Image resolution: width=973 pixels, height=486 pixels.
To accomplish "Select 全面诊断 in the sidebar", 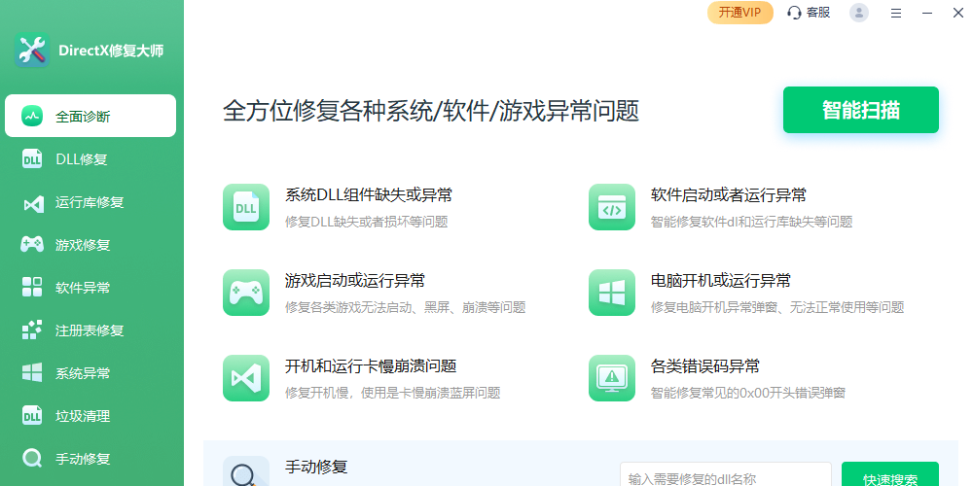I will tap(90, 117).
